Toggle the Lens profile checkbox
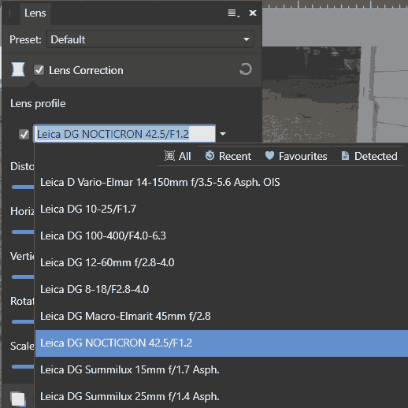 24,134
